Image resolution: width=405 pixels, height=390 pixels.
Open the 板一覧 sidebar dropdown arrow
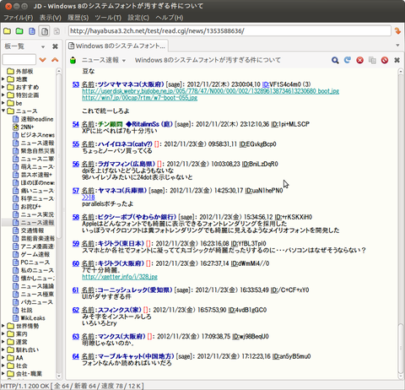point(43,46)
